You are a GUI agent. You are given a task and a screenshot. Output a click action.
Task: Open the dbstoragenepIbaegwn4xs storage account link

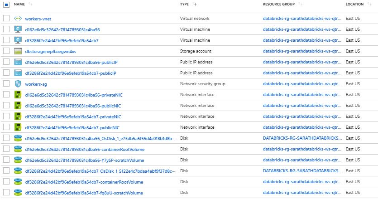tap(50, 51)
